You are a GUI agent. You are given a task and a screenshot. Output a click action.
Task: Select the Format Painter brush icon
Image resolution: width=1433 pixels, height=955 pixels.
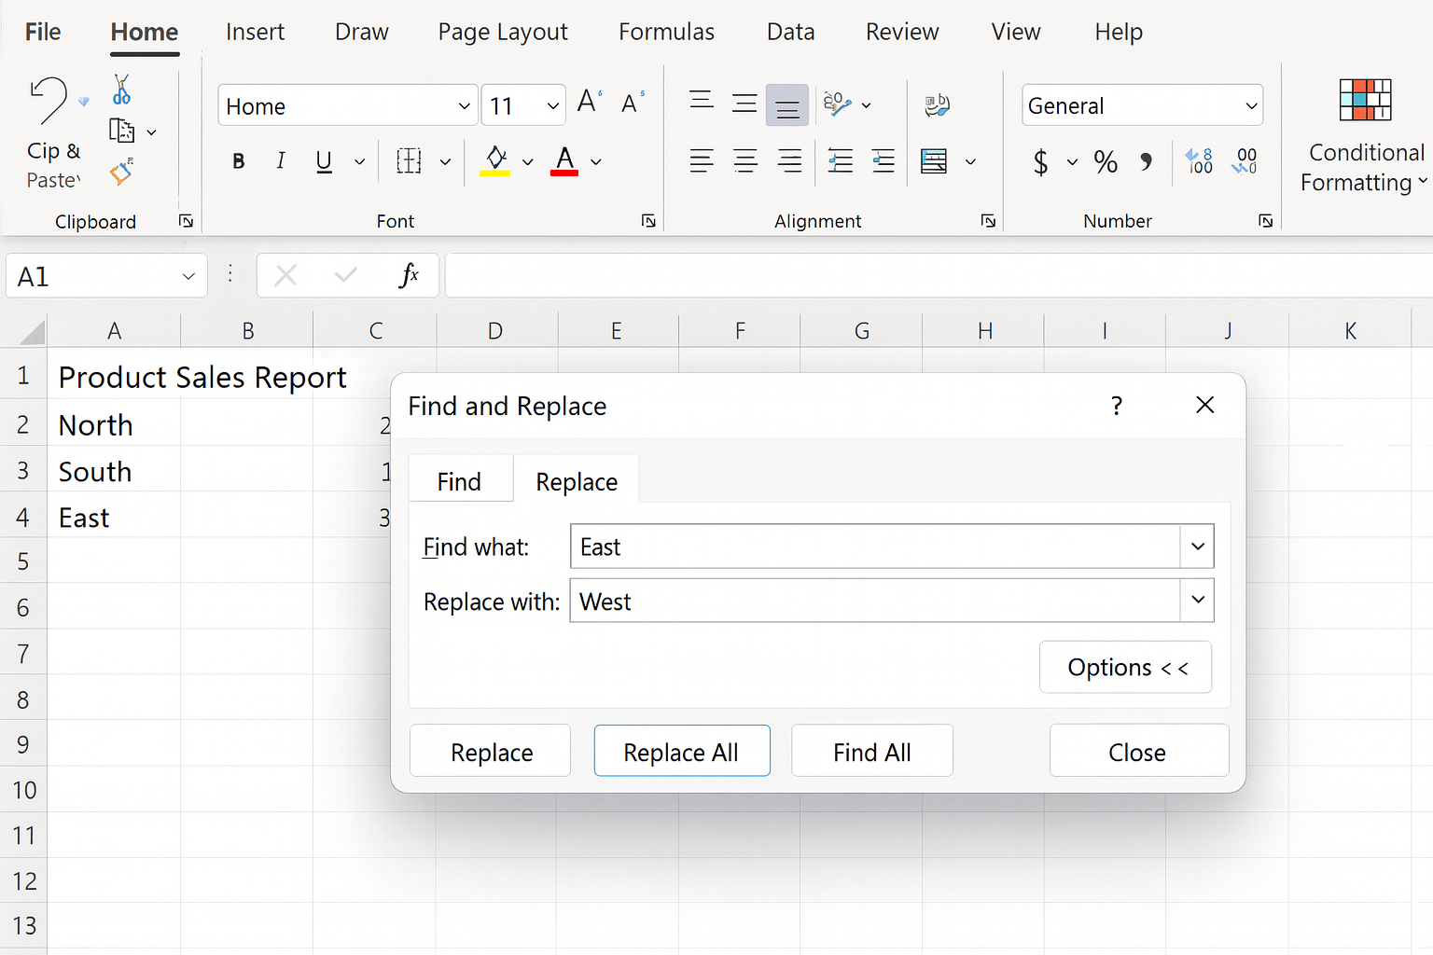click(x=121, y=172)
